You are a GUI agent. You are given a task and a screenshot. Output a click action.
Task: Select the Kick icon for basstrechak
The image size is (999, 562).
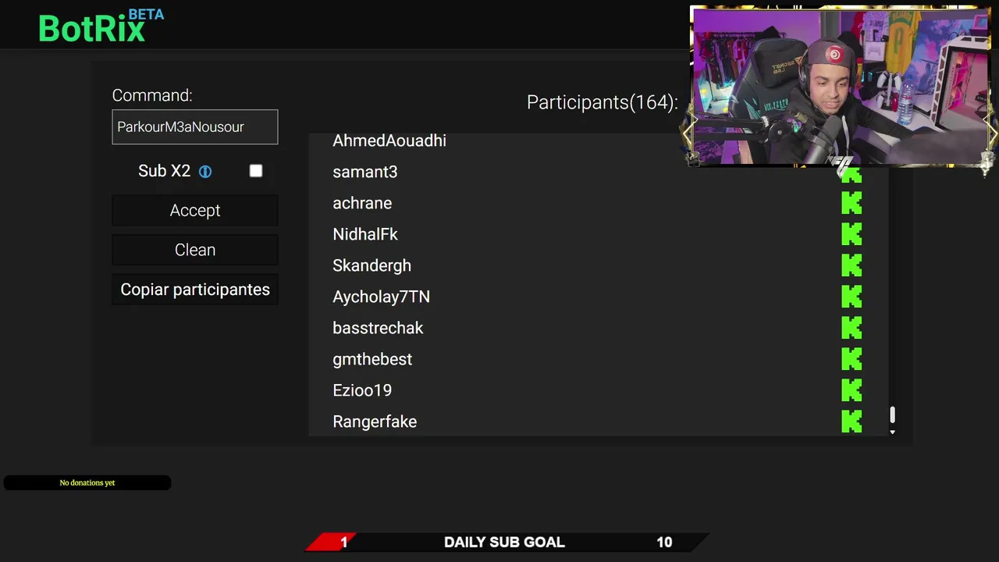tap(851, 328)
